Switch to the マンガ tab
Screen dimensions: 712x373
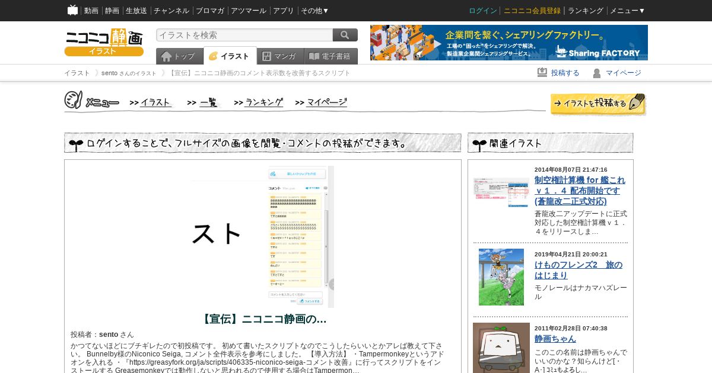[x=281, y=56]
